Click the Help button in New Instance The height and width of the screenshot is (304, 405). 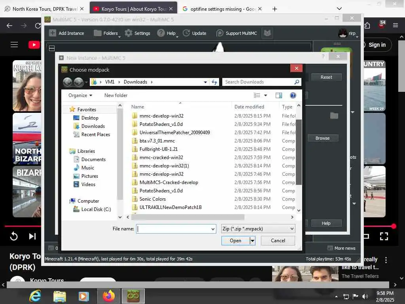pyautogui.click(x=326, y=223)
